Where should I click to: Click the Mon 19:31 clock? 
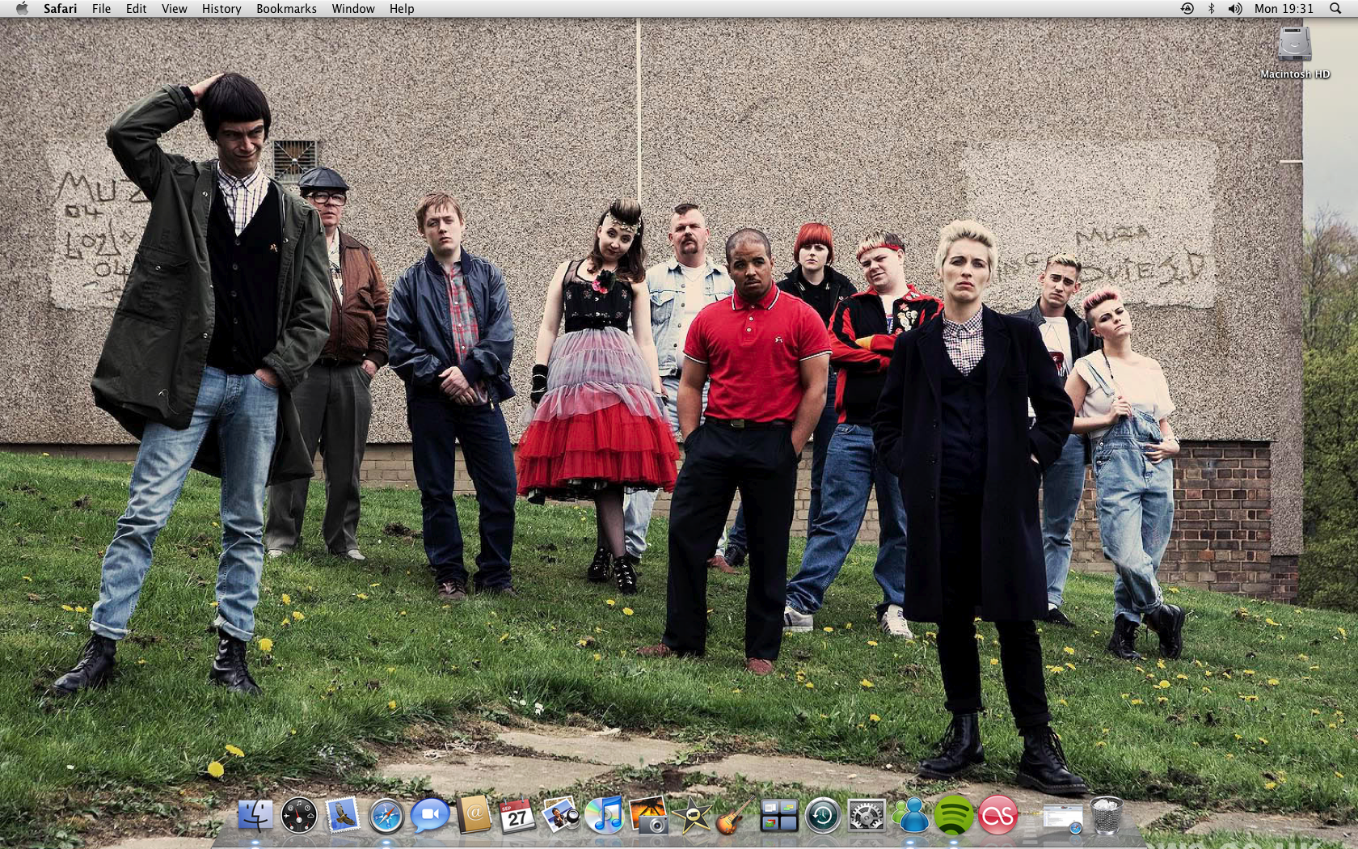(x=1284, y=9)
